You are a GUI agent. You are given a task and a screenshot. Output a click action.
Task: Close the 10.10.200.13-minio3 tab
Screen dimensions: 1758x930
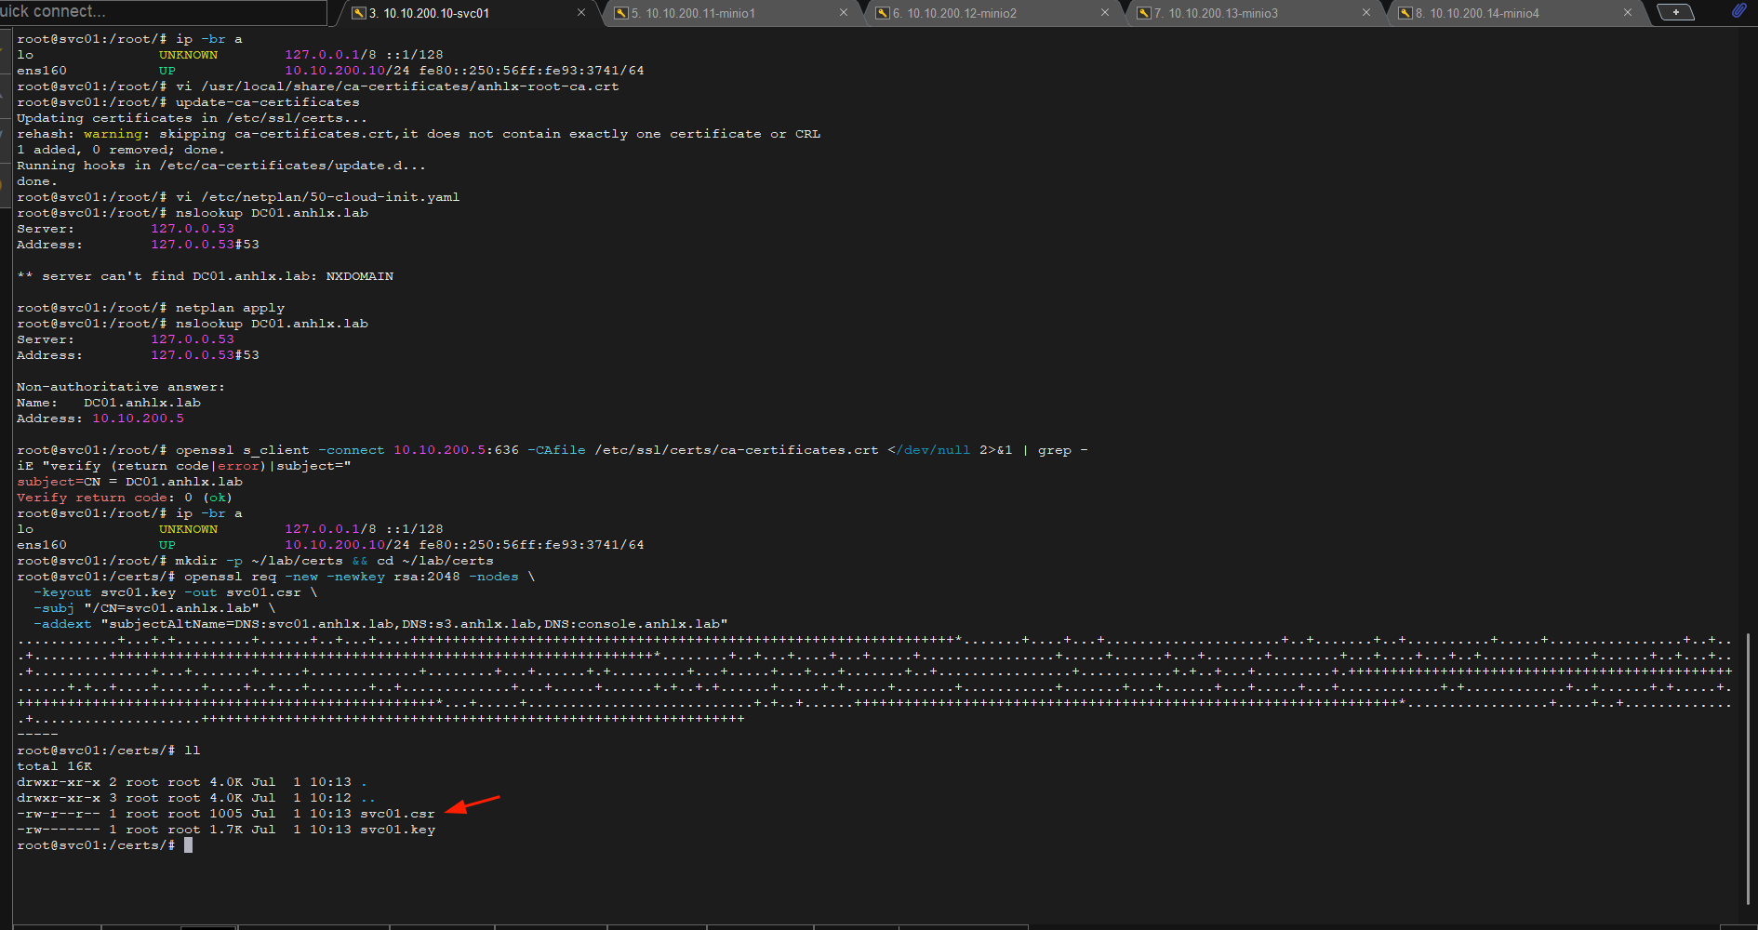pos(1366,13)
